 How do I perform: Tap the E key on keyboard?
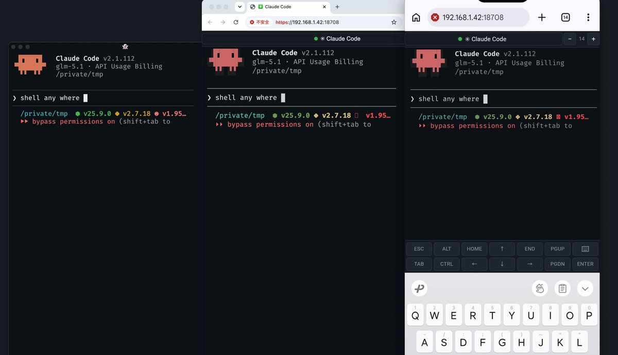pos(454,314)
